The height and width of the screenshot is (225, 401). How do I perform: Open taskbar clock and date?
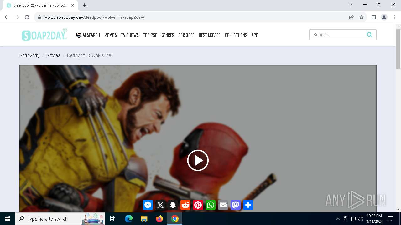[374, 219]
